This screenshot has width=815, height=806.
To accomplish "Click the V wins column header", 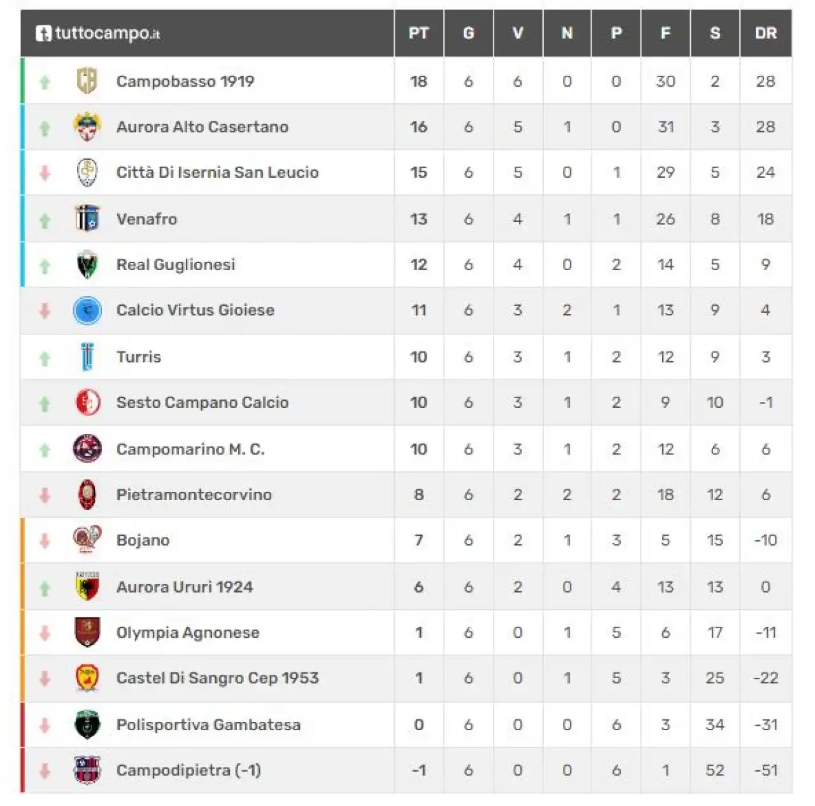I will tap(518, 33).
